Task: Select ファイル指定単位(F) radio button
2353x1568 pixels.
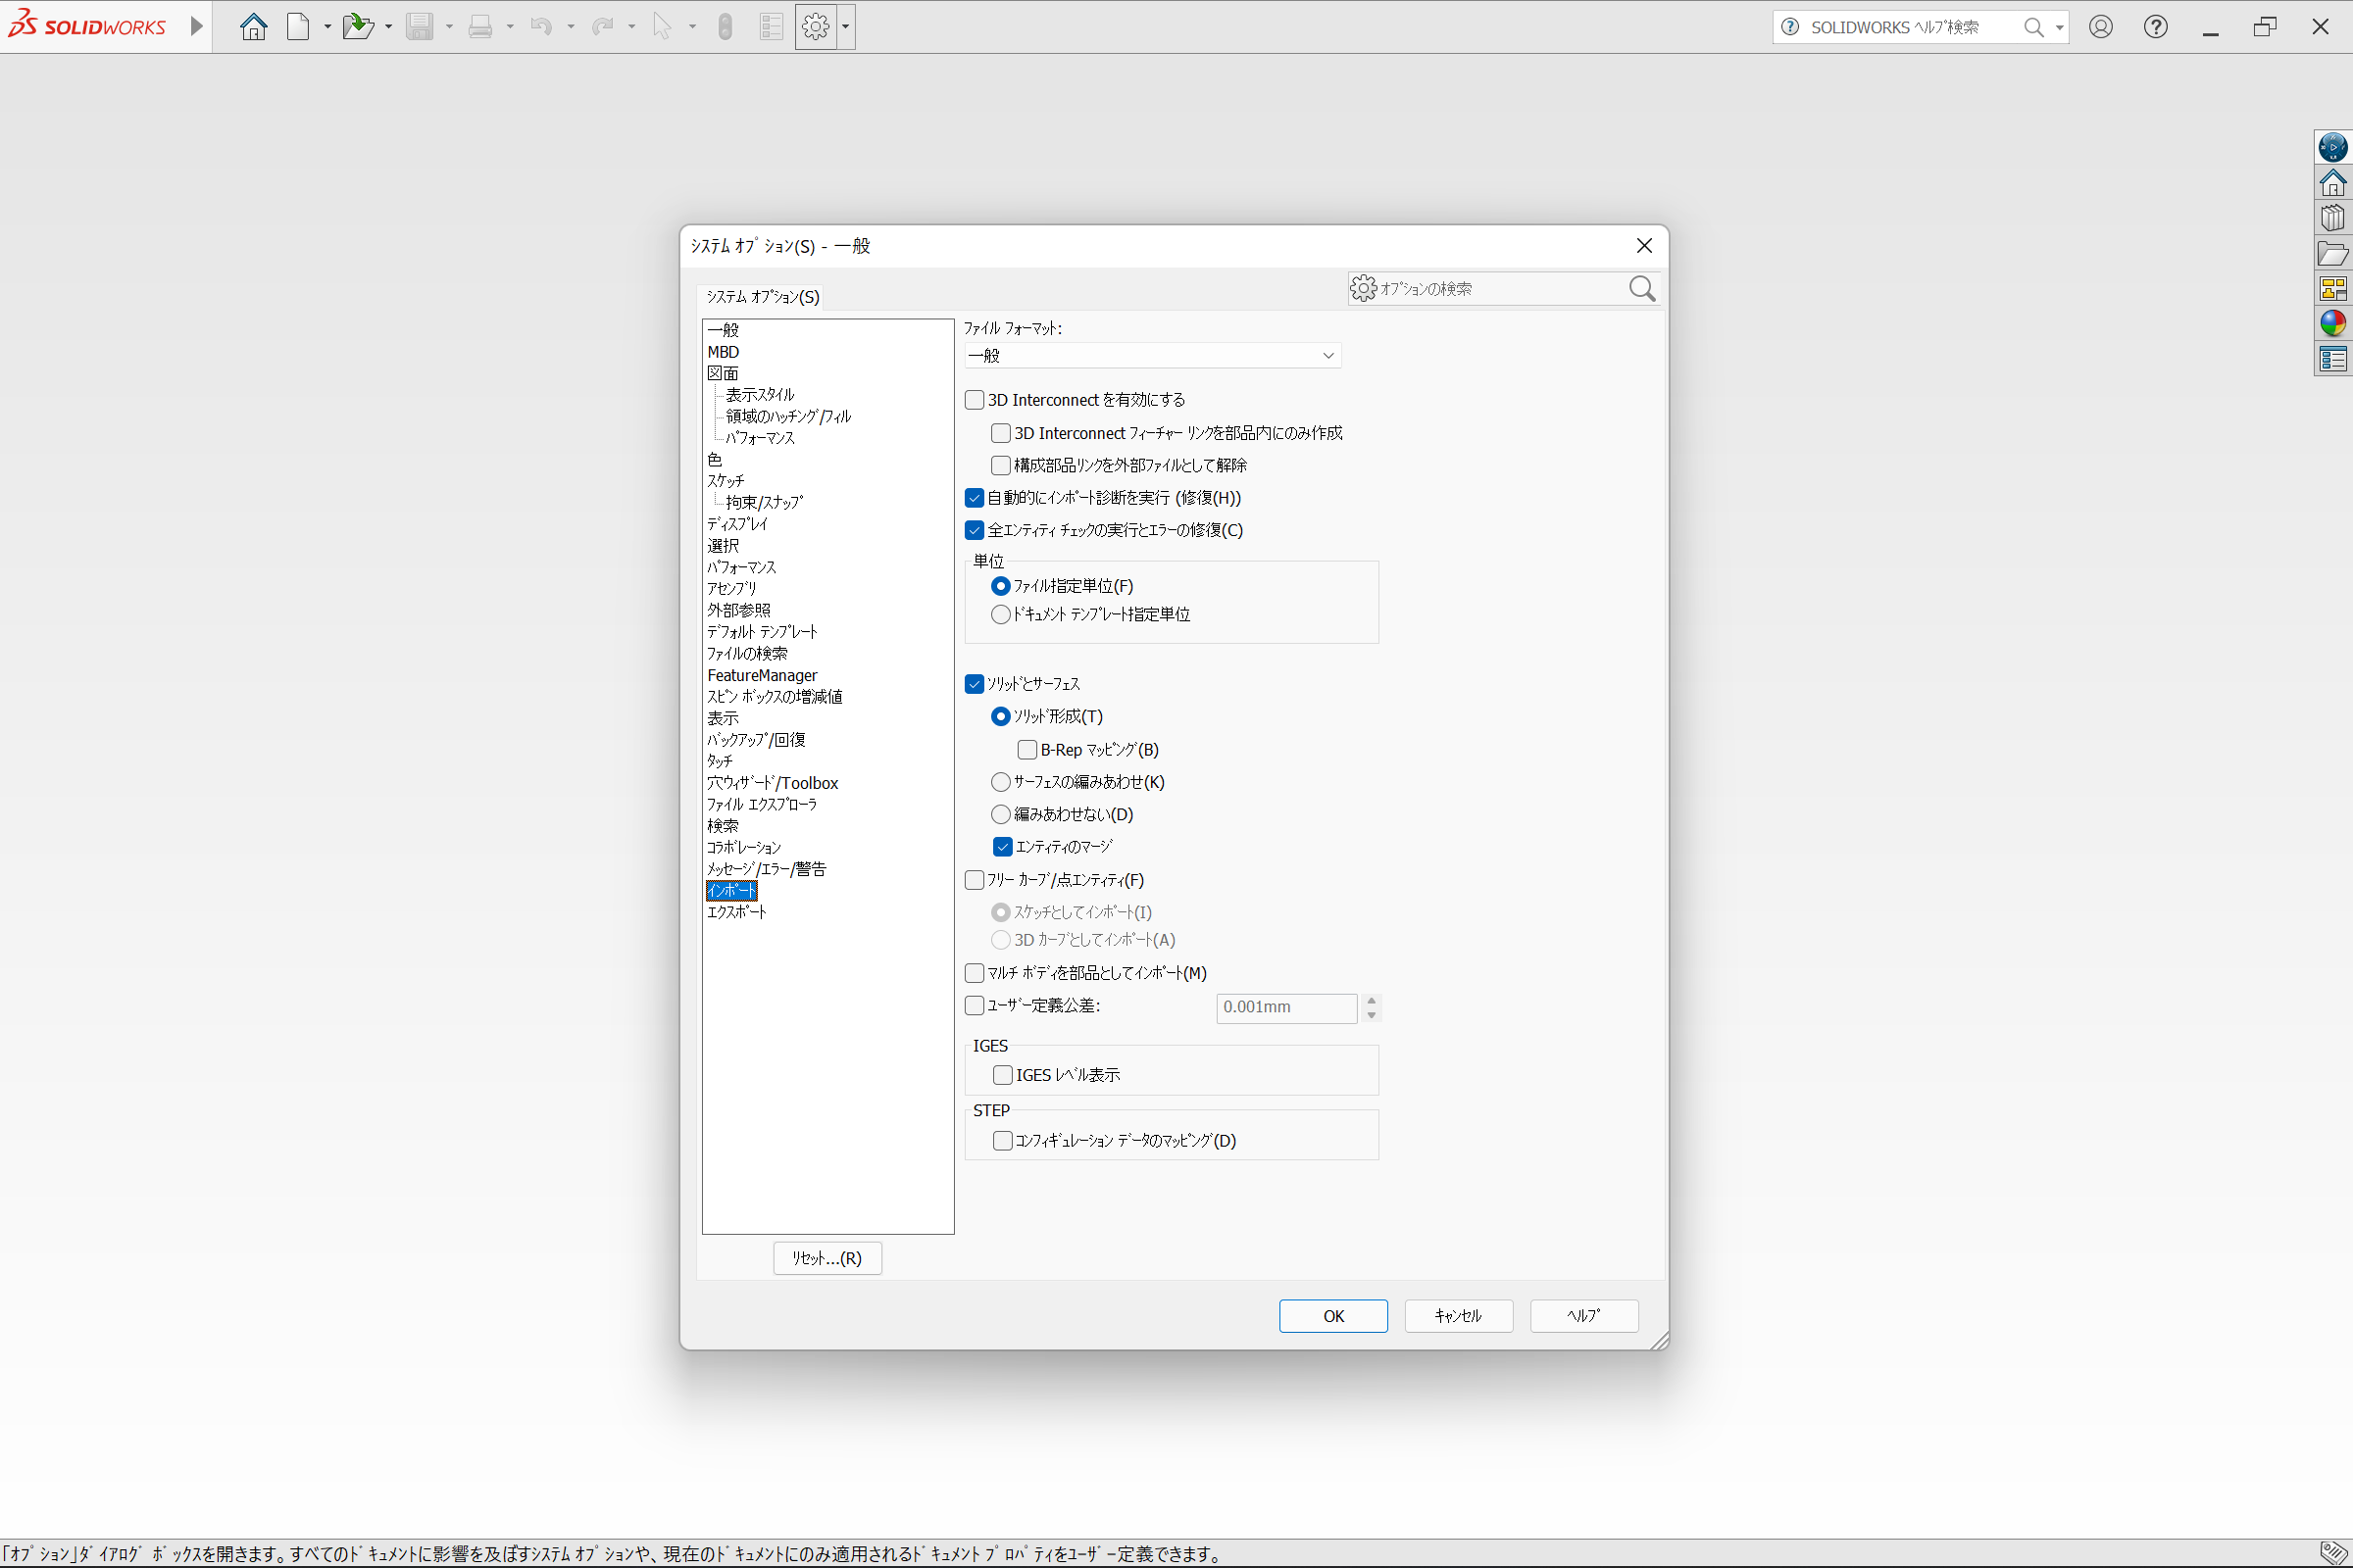Action: [x=1000, y=586]
